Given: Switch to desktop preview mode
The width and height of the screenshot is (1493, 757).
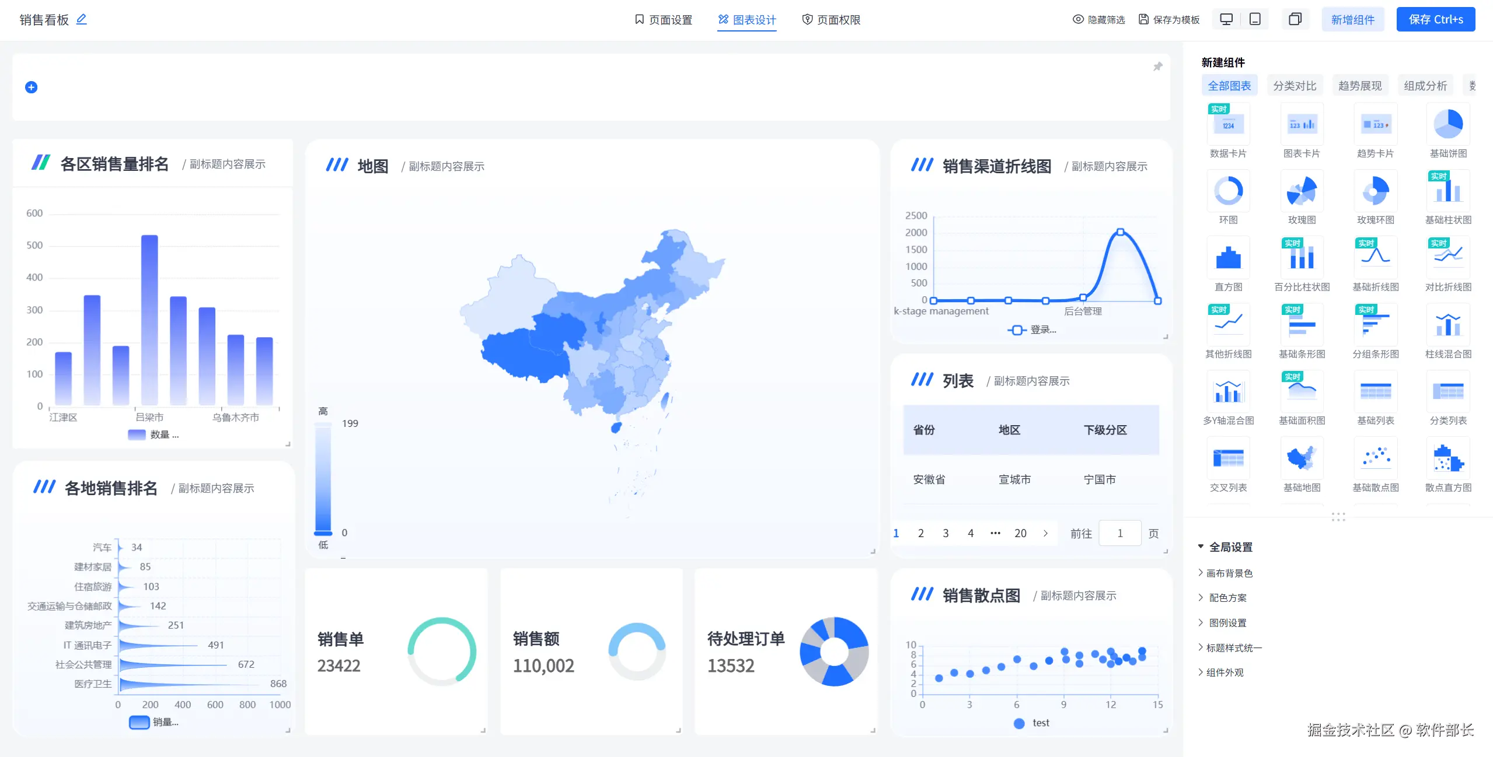Looking at the screenshot, I should (x=1226, y=19).
